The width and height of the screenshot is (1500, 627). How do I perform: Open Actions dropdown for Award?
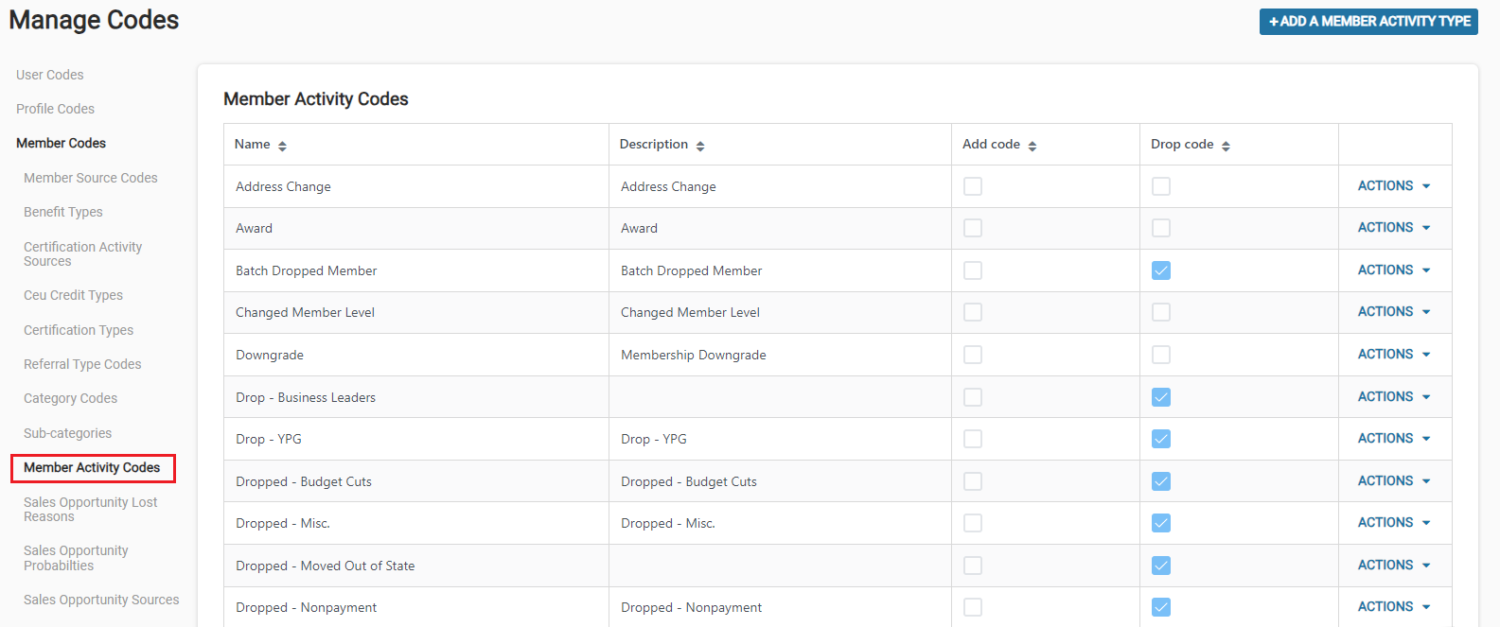click(x=1394, y=228)
